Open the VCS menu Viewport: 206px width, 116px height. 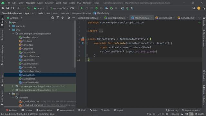click(79, 3)
